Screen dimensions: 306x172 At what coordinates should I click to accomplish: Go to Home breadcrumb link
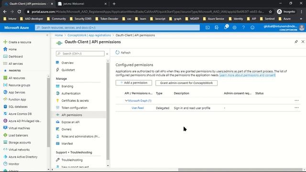(59, 35)
